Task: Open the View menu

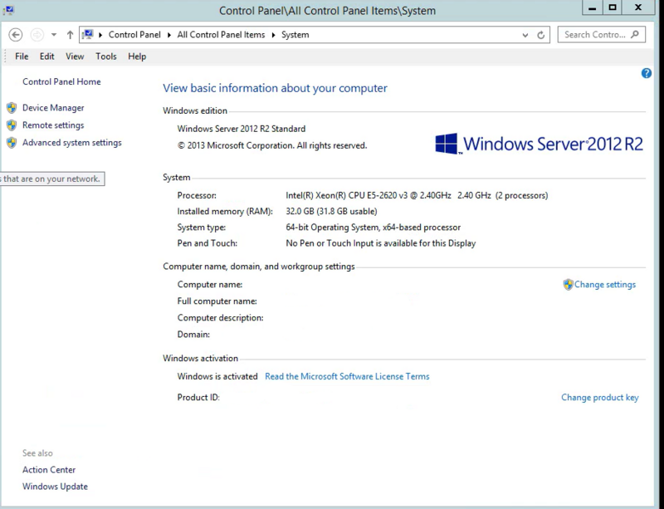Action: pos(75,56)
